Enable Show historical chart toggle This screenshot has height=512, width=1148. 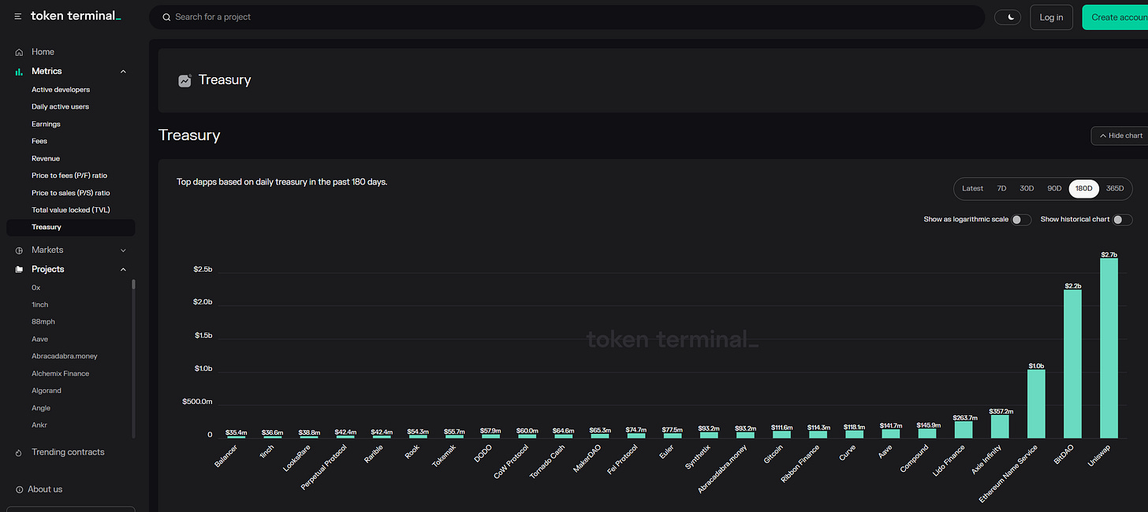point(1123,220)
